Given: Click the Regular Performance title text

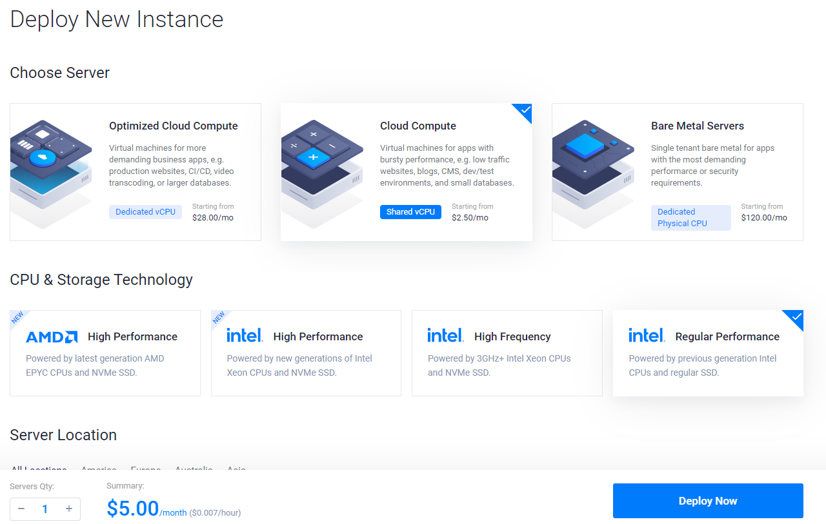Looking at the screenshot, I should coord(727,336).
